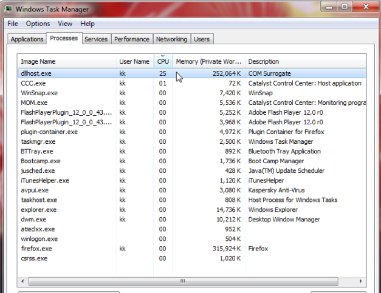Switch to the Applications tab
The height and width of the screenshot is (293, 381).
(x=27, y=39)
